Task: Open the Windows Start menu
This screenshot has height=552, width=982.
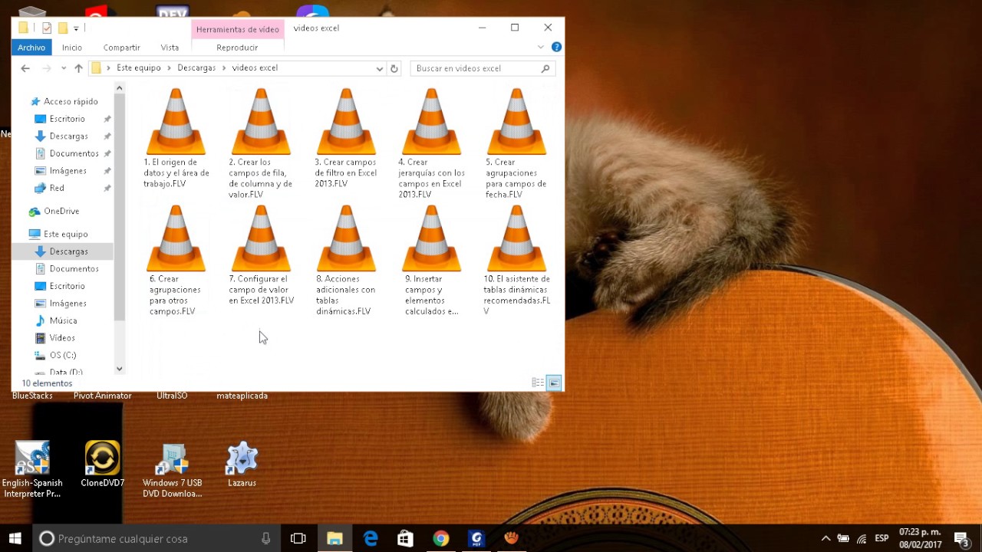Action: tap(15, 539)
